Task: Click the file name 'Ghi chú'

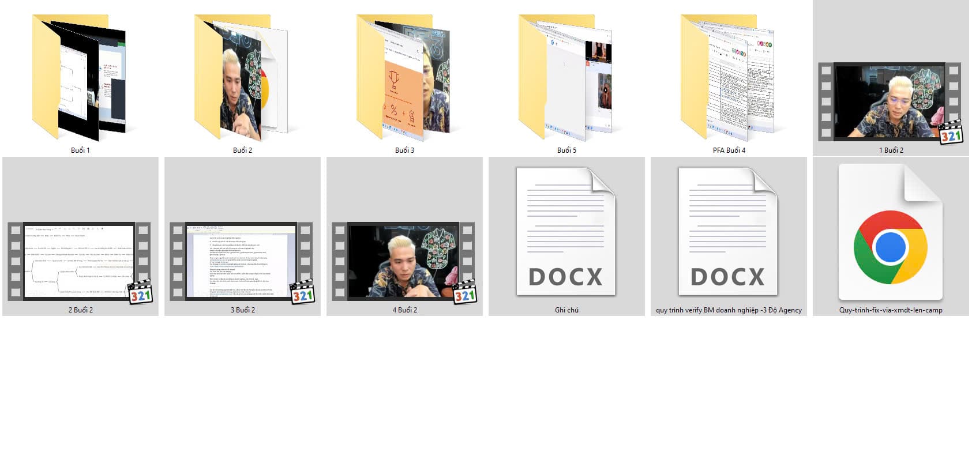Action: (566, 310)
